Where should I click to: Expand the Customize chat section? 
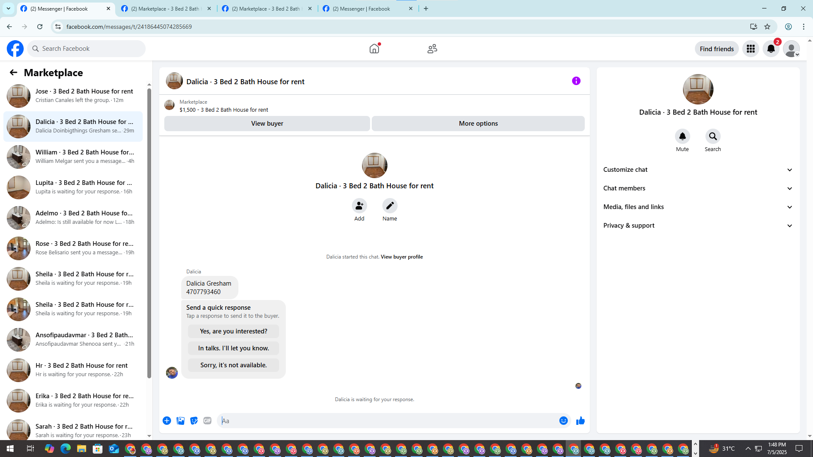tap(697, 170)
